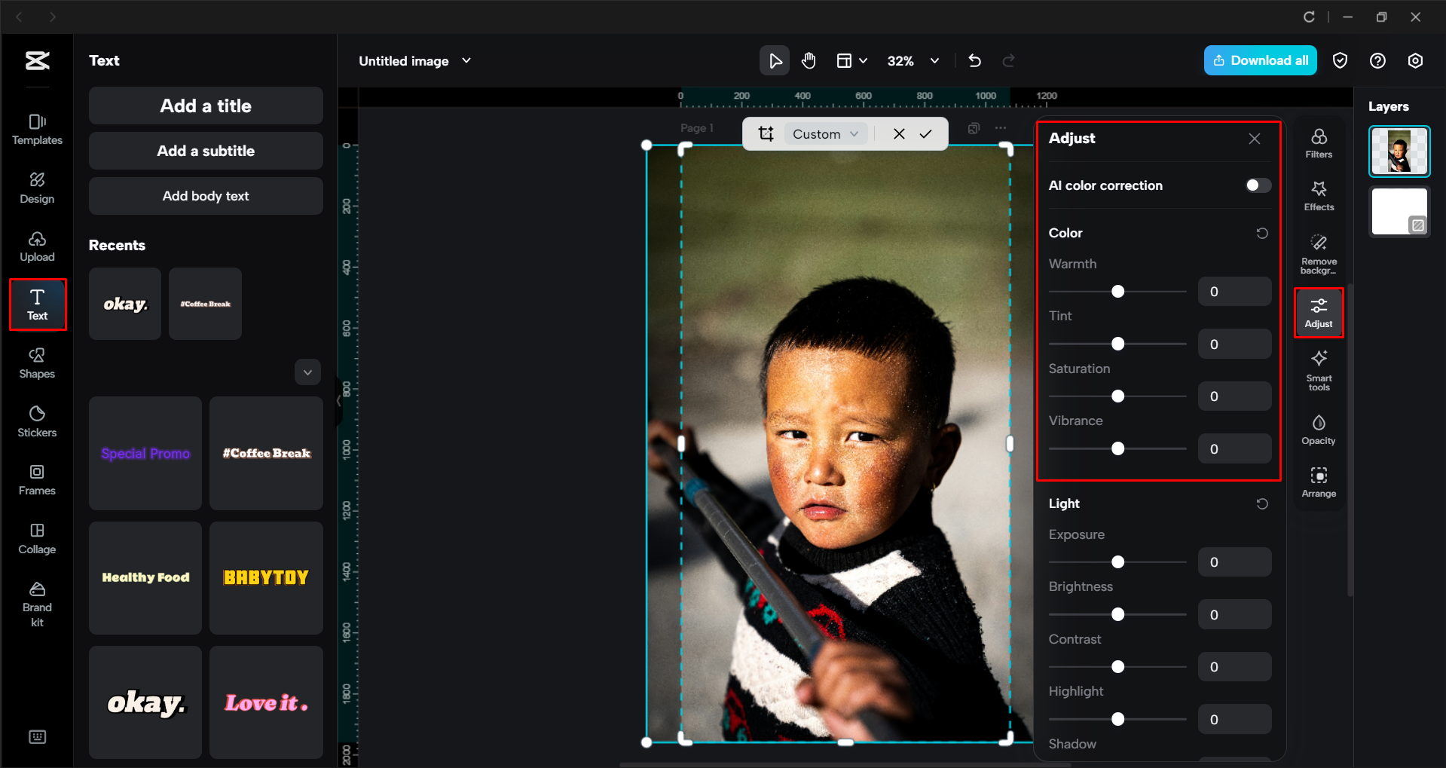Click the Saturation slider handle

pos(1117,396)
